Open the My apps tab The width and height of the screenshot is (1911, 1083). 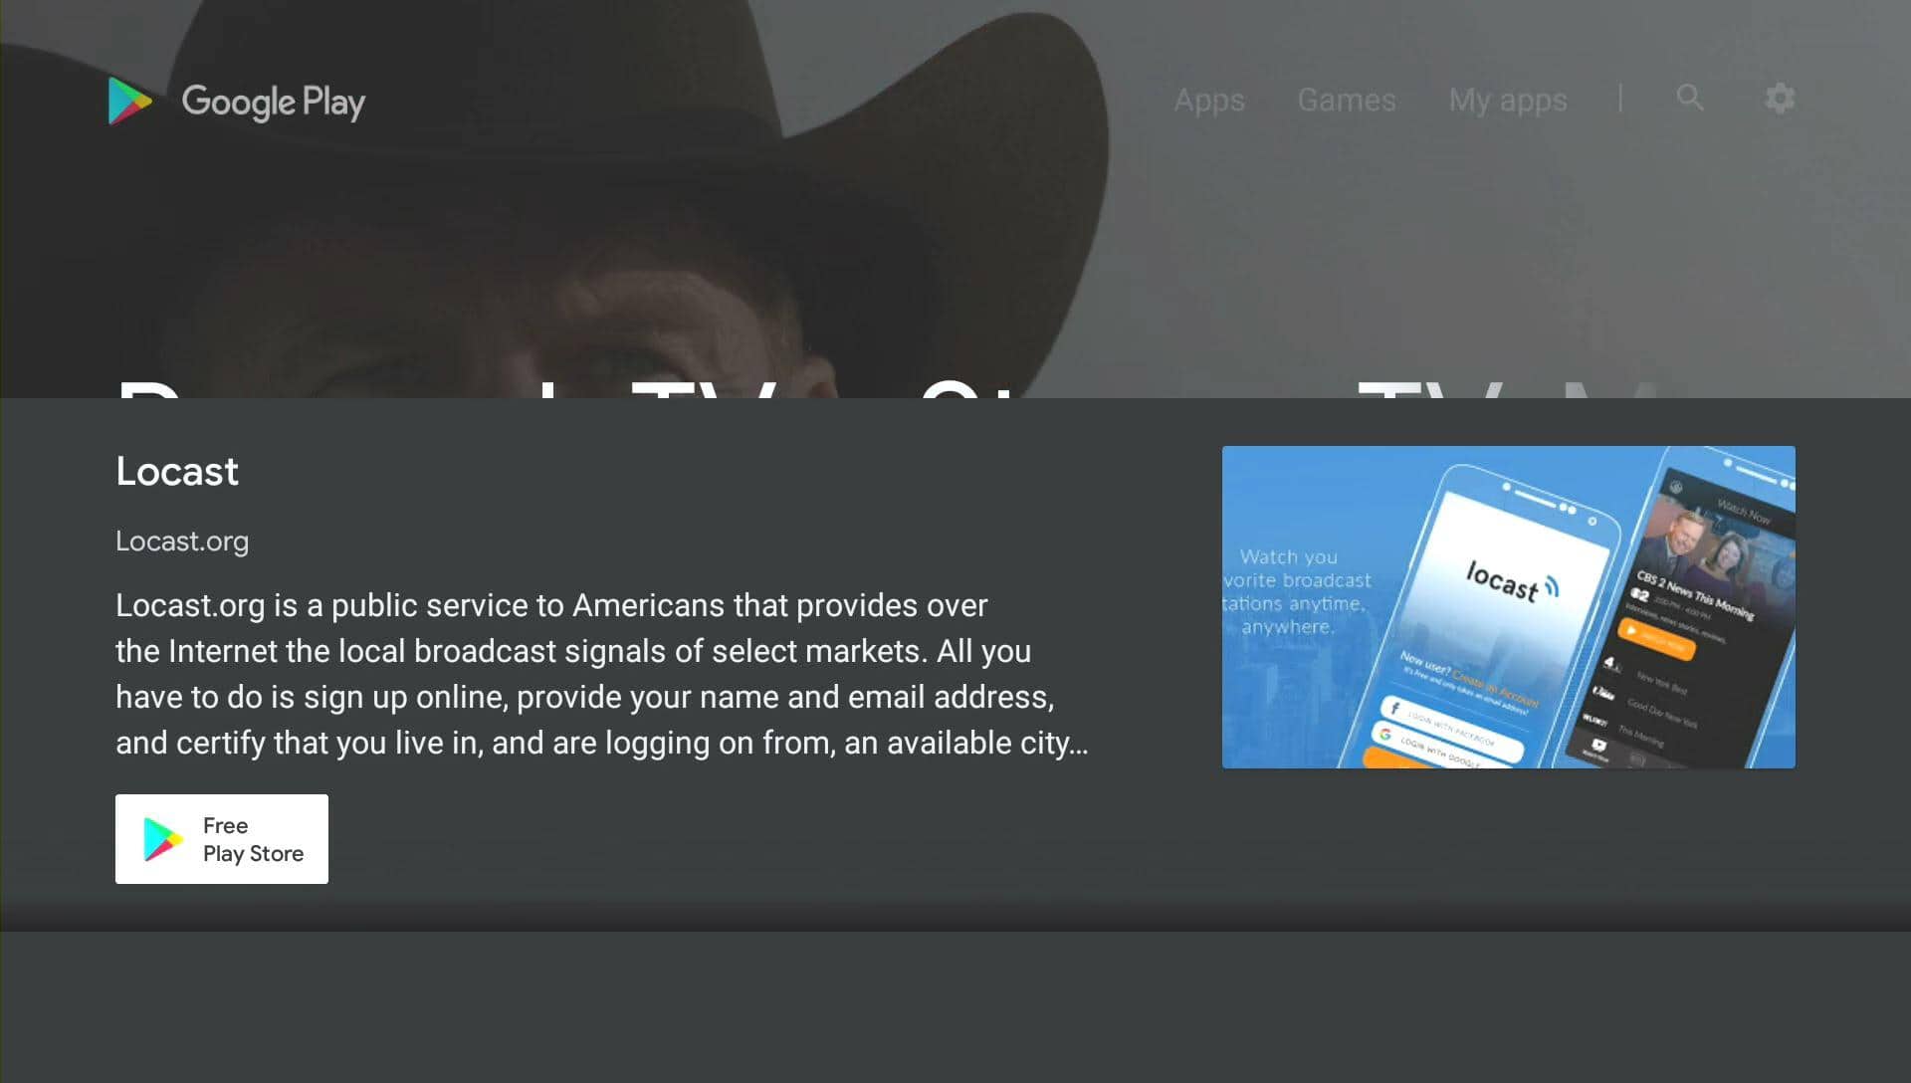click(1507, 100)
